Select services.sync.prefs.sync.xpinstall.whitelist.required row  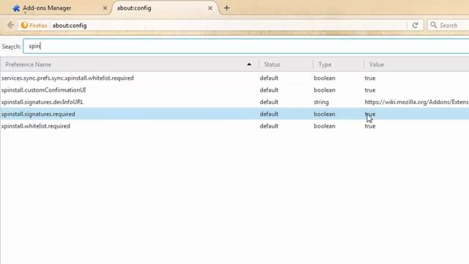click(234, 78)
